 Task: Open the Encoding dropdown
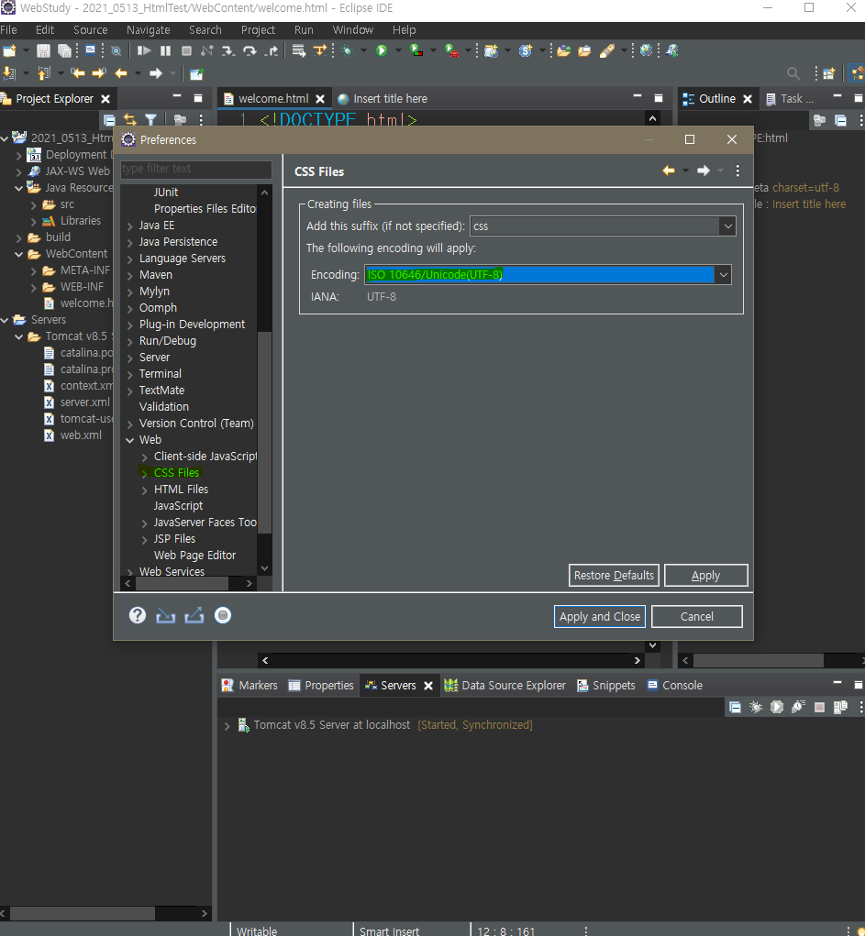(723, 275)
